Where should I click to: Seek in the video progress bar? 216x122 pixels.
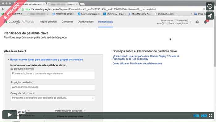pos(105,116)
